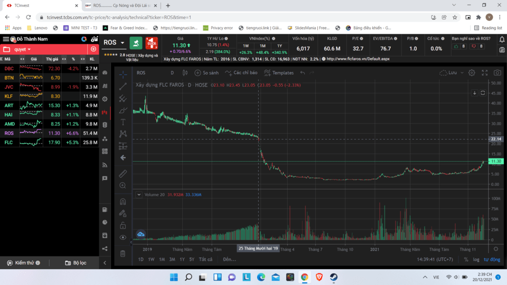The width and height of the screenshot is (507, 285).
Task: Open the Templates menu
Action: pos(279,73)
